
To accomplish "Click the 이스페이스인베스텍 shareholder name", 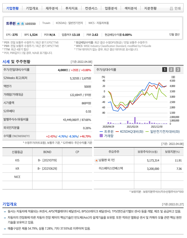I will coord(111,168).
